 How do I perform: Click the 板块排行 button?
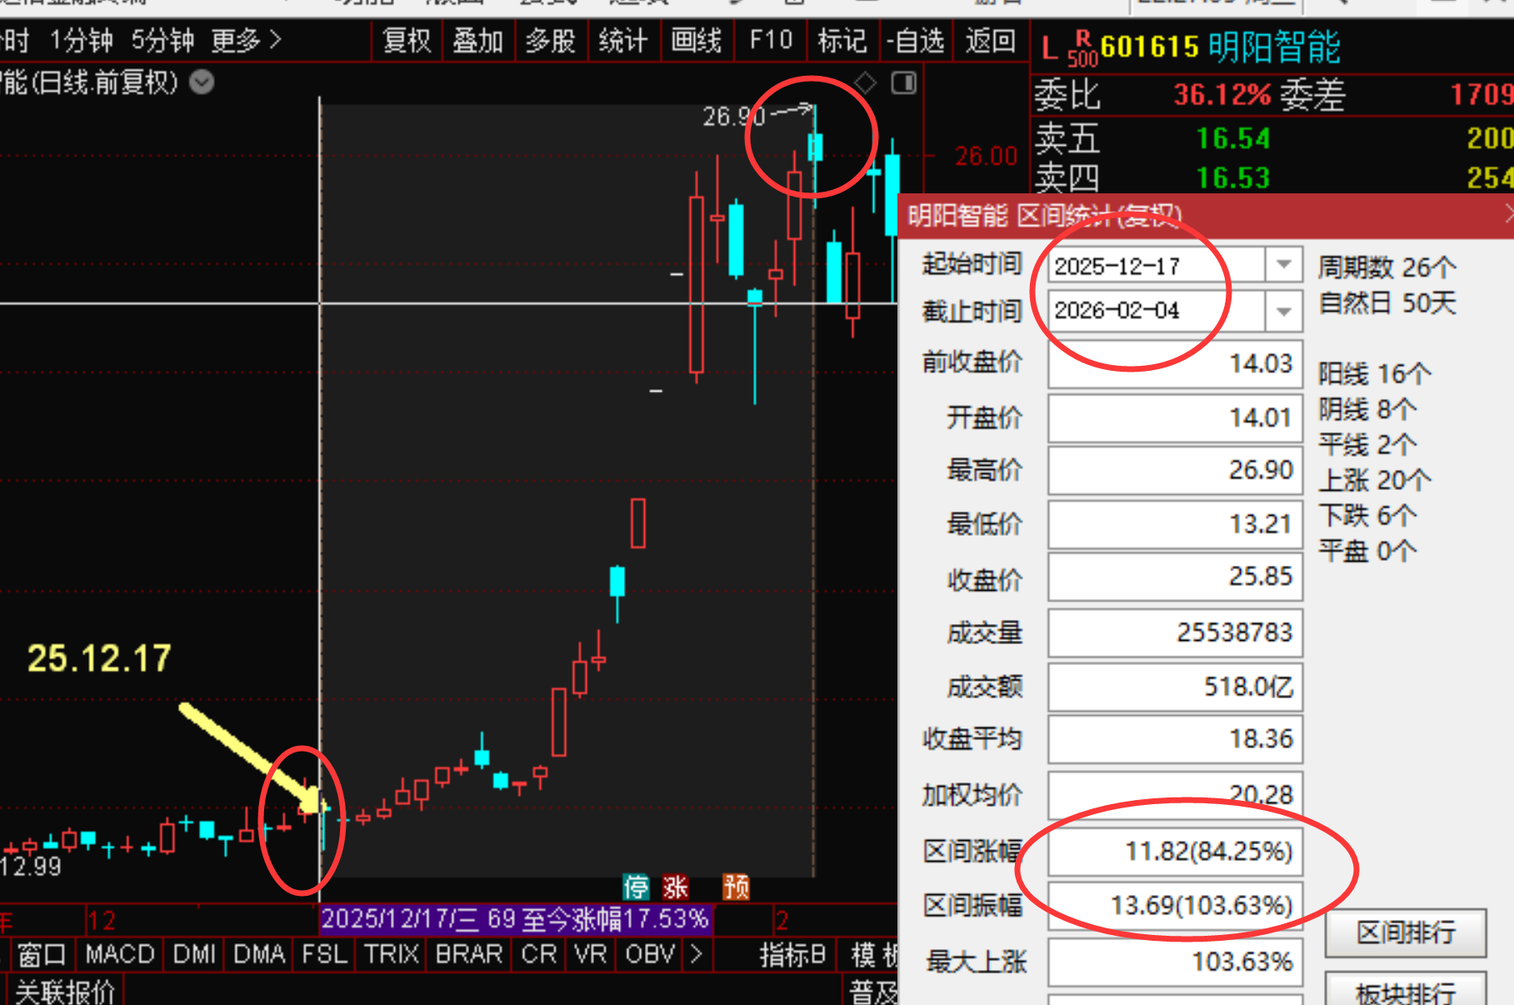[1405, 992]
